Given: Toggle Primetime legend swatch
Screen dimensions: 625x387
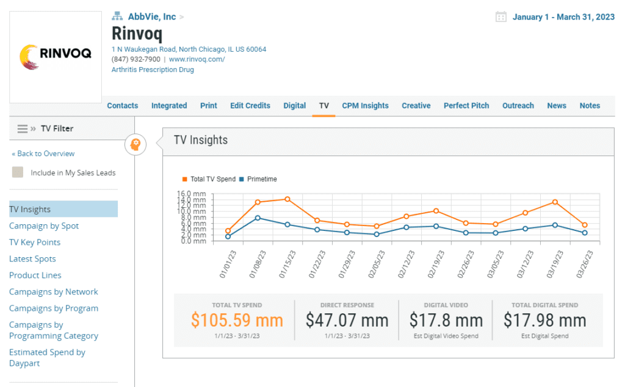Looking at the screenshot, I should tap(242, 179).
